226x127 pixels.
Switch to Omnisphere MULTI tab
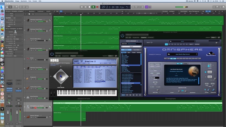(x=191, y=44)
